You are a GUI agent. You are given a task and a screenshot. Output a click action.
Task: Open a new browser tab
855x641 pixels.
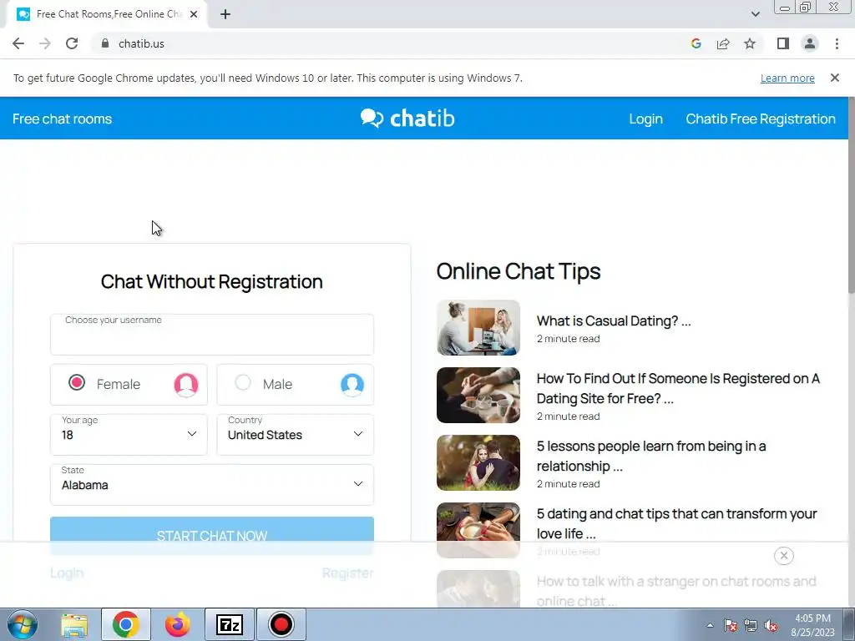[225, 14]
